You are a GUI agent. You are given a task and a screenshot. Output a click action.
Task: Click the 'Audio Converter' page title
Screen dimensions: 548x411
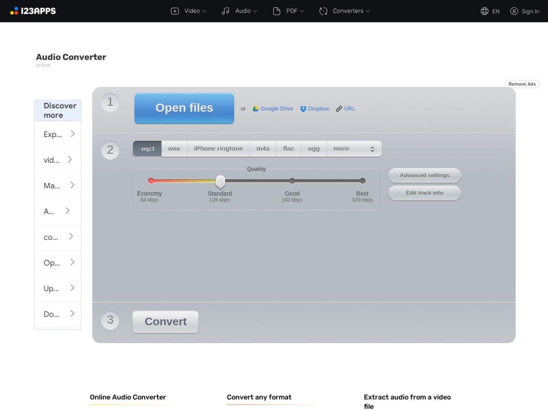71,57
